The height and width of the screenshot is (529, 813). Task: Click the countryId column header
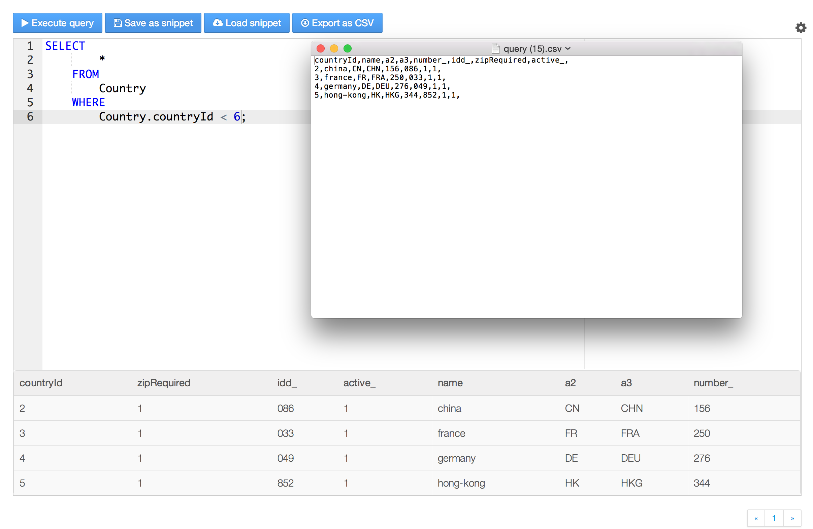point(41,383)
